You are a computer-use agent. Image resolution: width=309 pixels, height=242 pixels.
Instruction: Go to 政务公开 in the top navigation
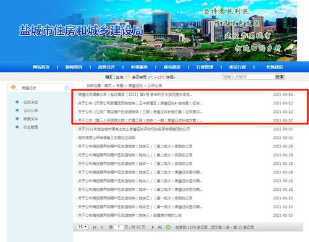pos(106,67)
